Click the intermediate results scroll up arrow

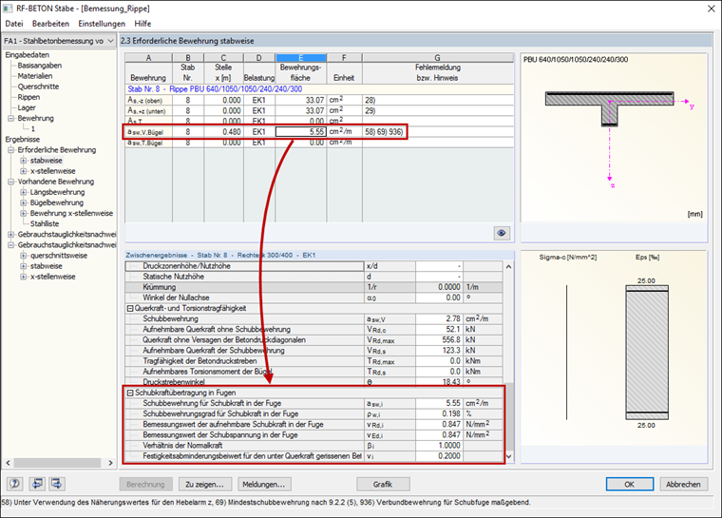508,267
